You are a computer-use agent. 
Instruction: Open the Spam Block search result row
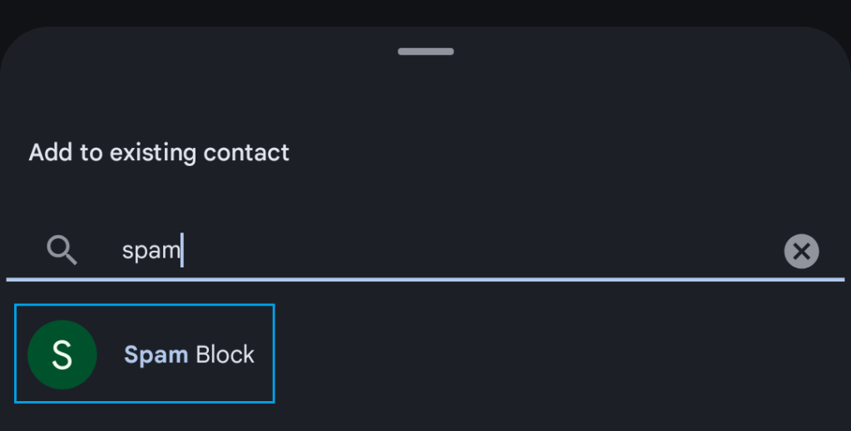(145, 354)
